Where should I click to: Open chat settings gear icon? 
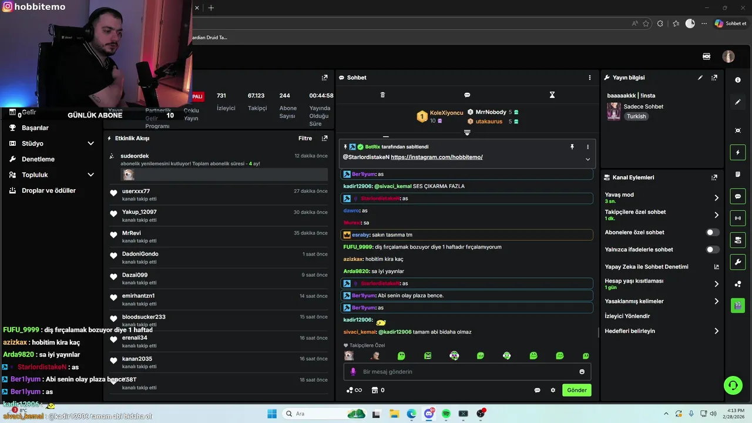(553, 390)
